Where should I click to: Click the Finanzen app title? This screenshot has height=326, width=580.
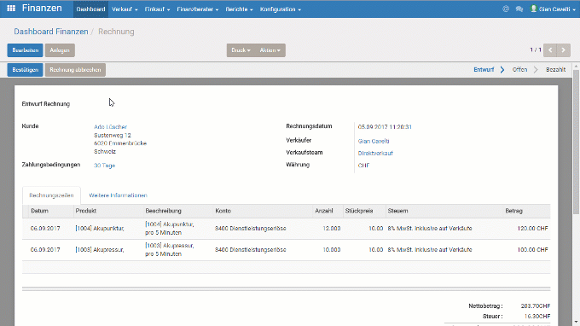(42, 9)
